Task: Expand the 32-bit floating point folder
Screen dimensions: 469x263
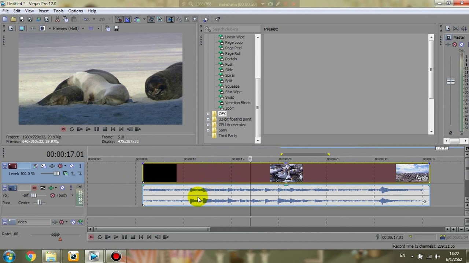Action: point(208,119)
